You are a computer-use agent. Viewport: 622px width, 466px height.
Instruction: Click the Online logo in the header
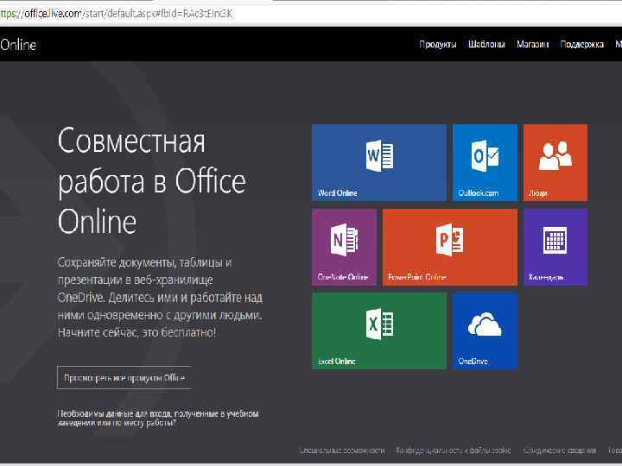[x=18, y=44]
